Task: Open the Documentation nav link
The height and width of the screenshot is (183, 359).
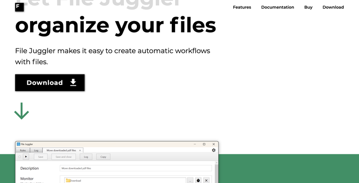Action: 277,7
